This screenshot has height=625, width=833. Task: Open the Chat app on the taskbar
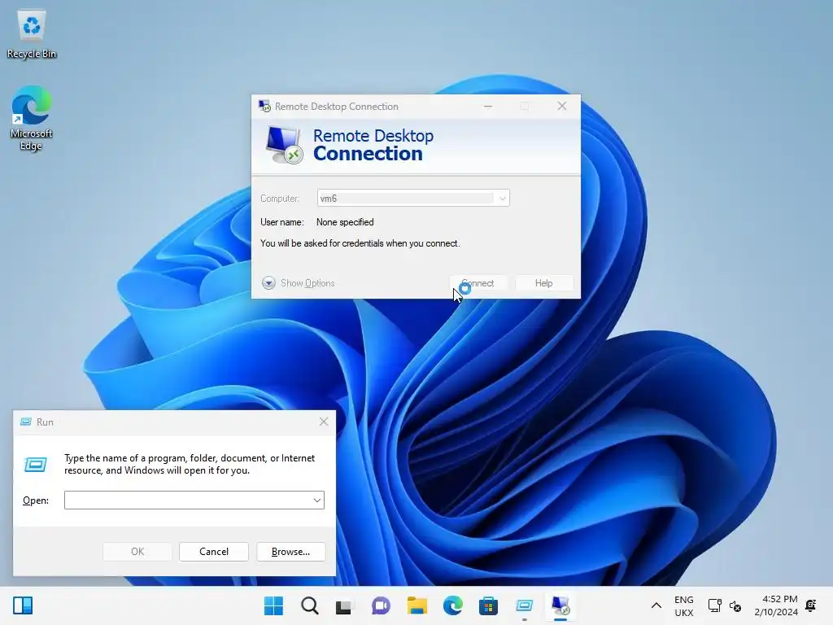tap(381, 605)
